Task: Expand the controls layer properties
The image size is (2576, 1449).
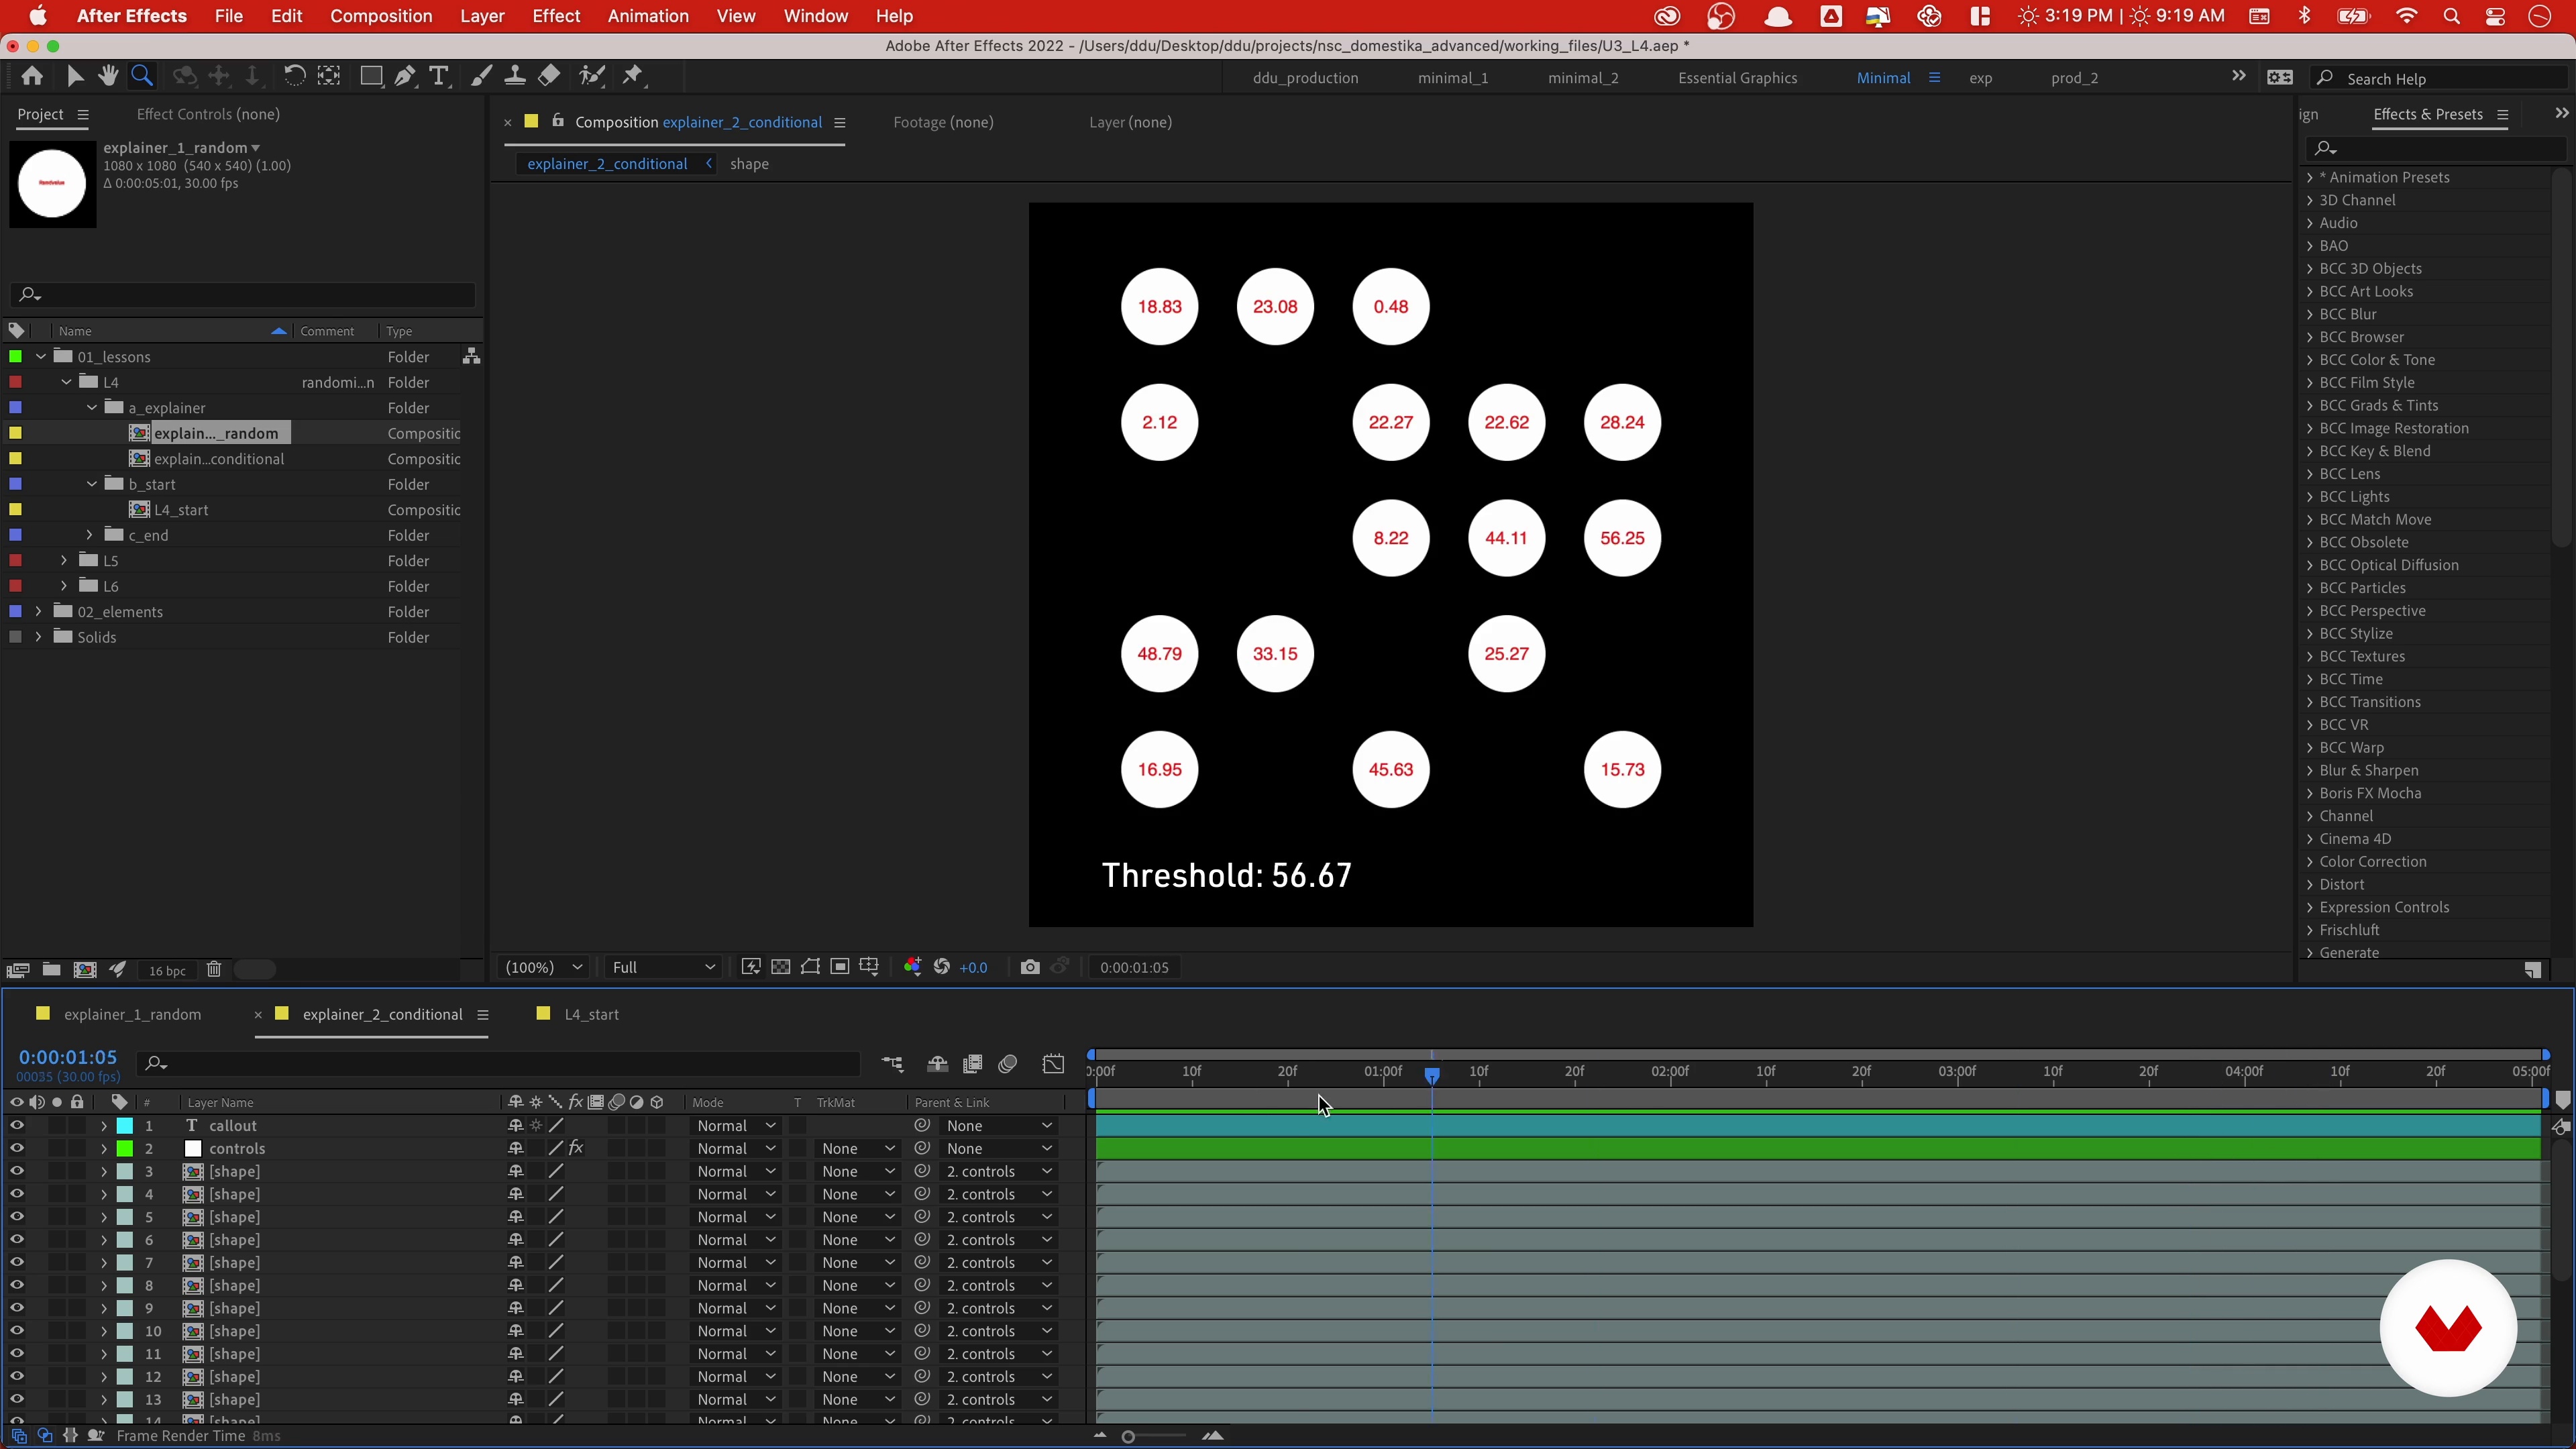Action: pyautogui.click(x=103, y=1149)
